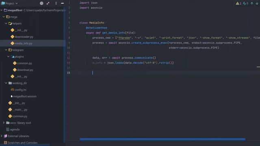Click create_subprocess_exec call

click(149, 43)
